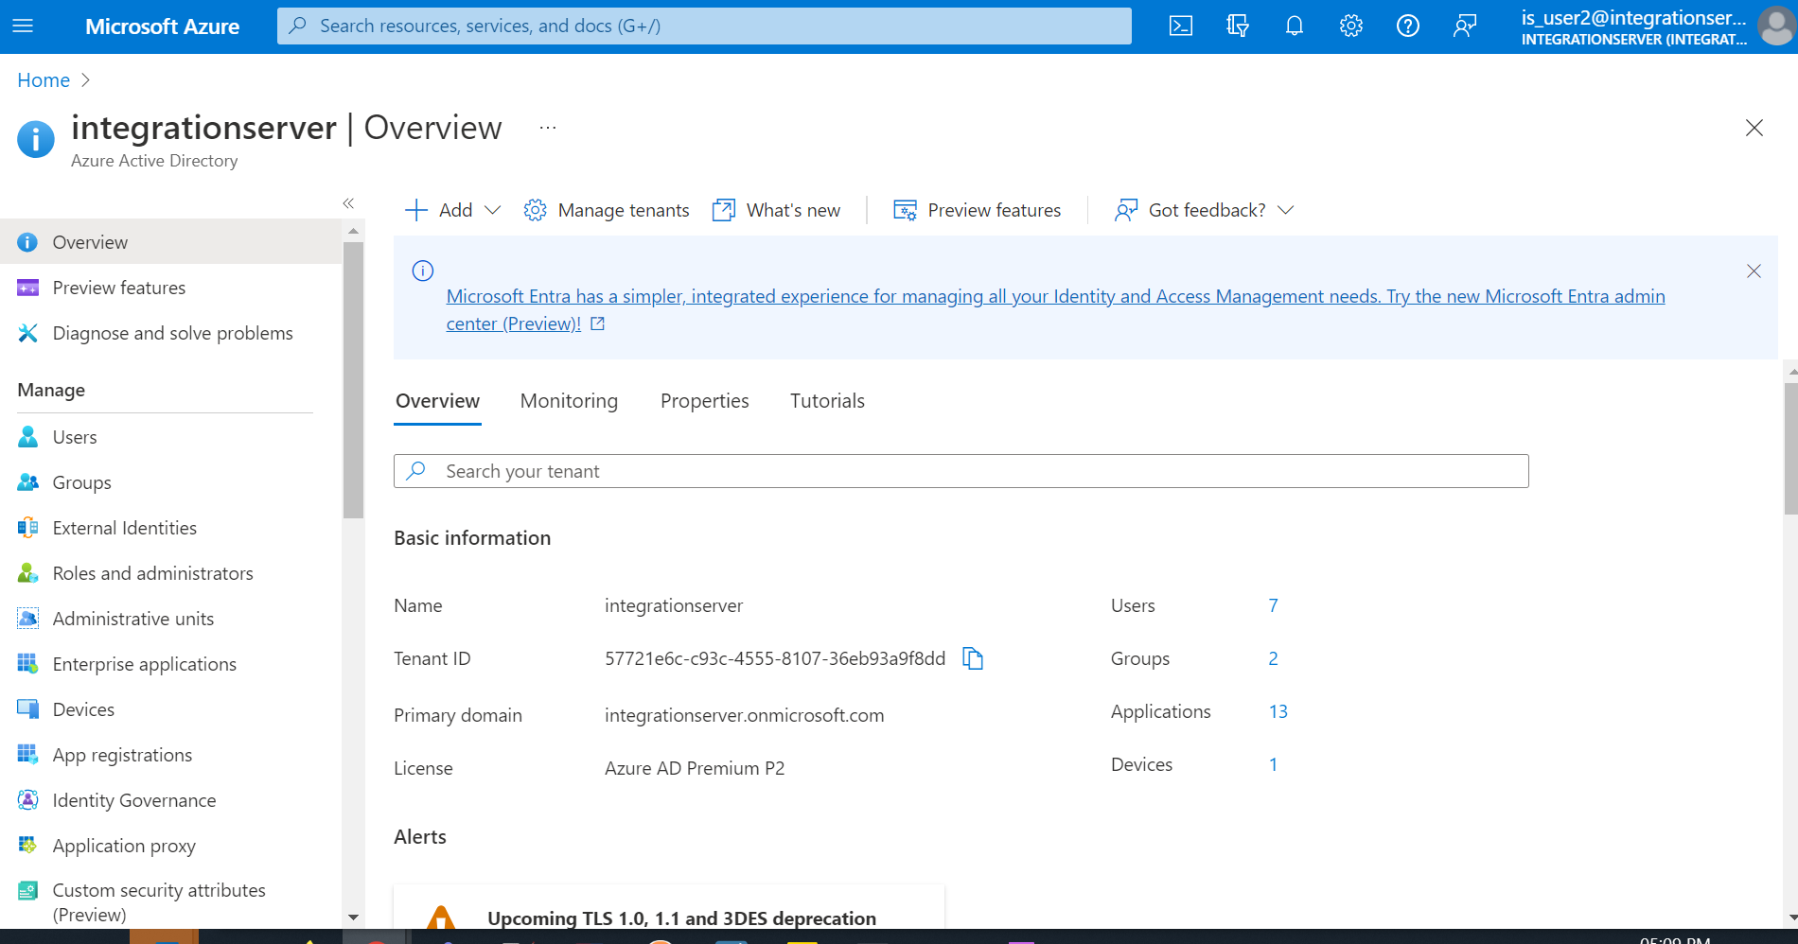The height and width of the screenshot is (944, 1798).
Task: Click the Tenant ID value text
Action: tap(775, 658)
